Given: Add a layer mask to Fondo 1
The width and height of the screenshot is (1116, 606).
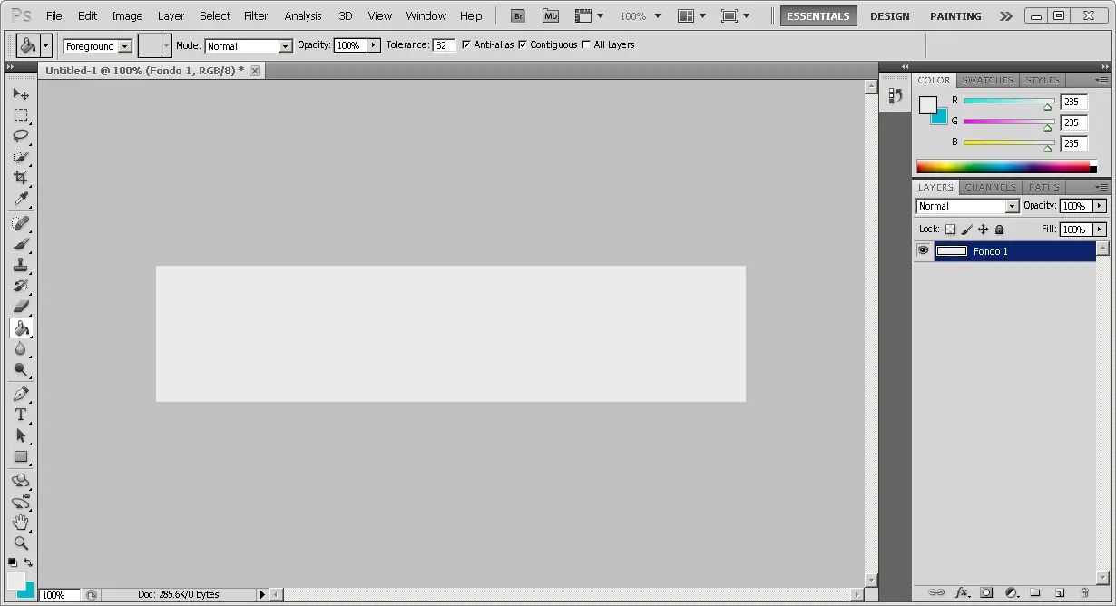Looking at the screenshot, I should point(985,591).
